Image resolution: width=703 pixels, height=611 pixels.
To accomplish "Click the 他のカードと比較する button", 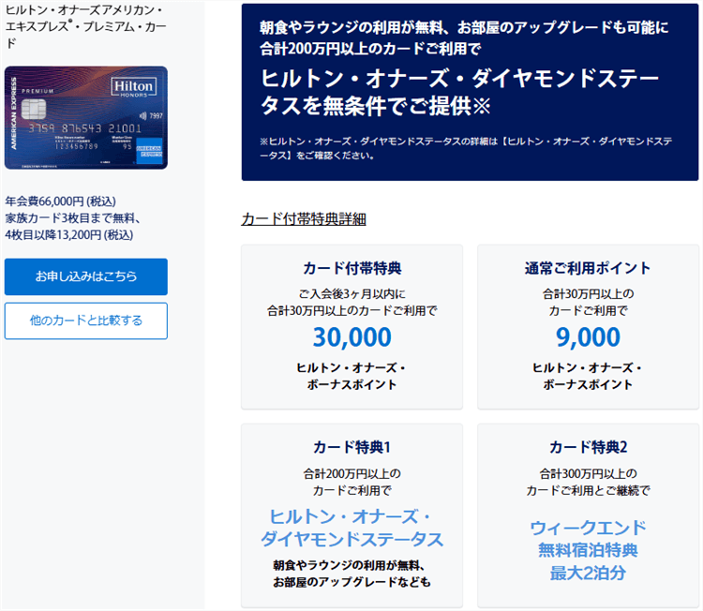I will point(85,320).
